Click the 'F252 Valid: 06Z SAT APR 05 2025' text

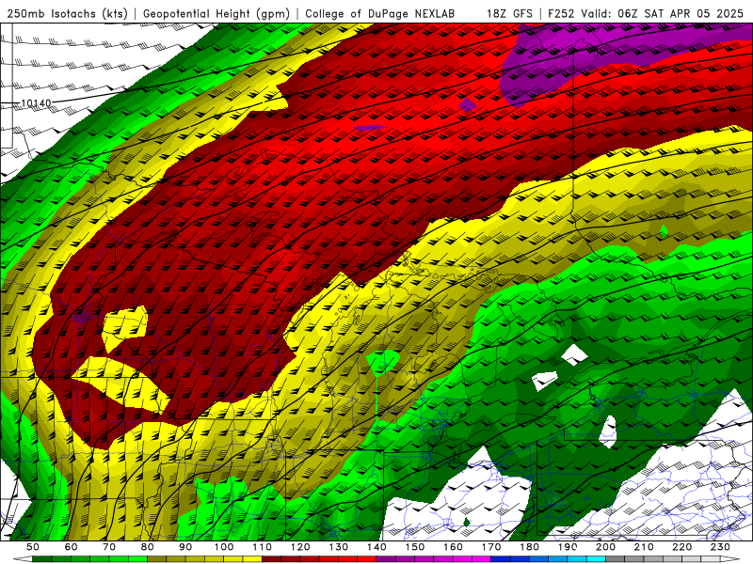pos(646,13)
